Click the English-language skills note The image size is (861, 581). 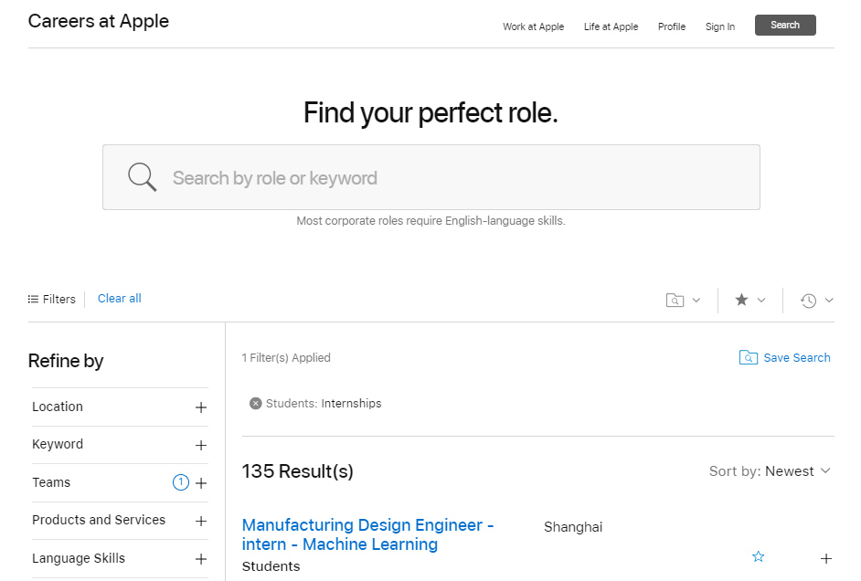[x=430, y=220]
